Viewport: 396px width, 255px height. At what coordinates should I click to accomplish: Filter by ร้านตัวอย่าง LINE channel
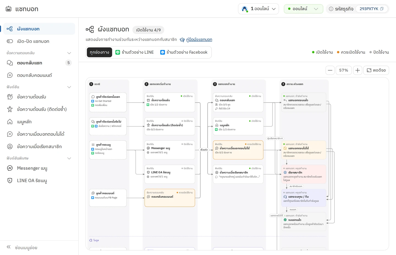pos(135,52)
